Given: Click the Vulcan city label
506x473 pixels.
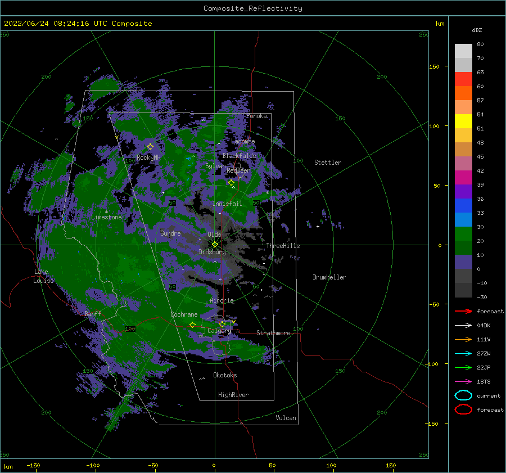Looking at the screenshot, I should point(286,417).
